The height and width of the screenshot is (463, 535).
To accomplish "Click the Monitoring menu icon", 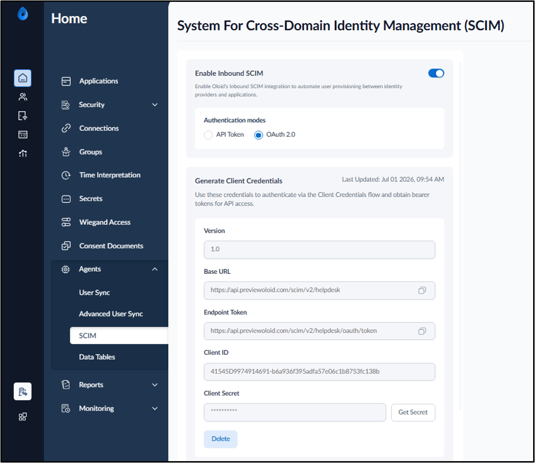I will (65, 409).
